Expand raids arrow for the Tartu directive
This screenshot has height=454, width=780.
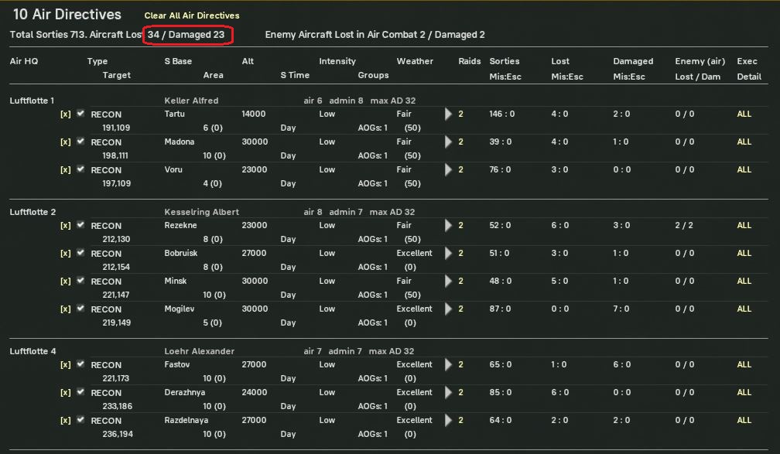point(449,114)
